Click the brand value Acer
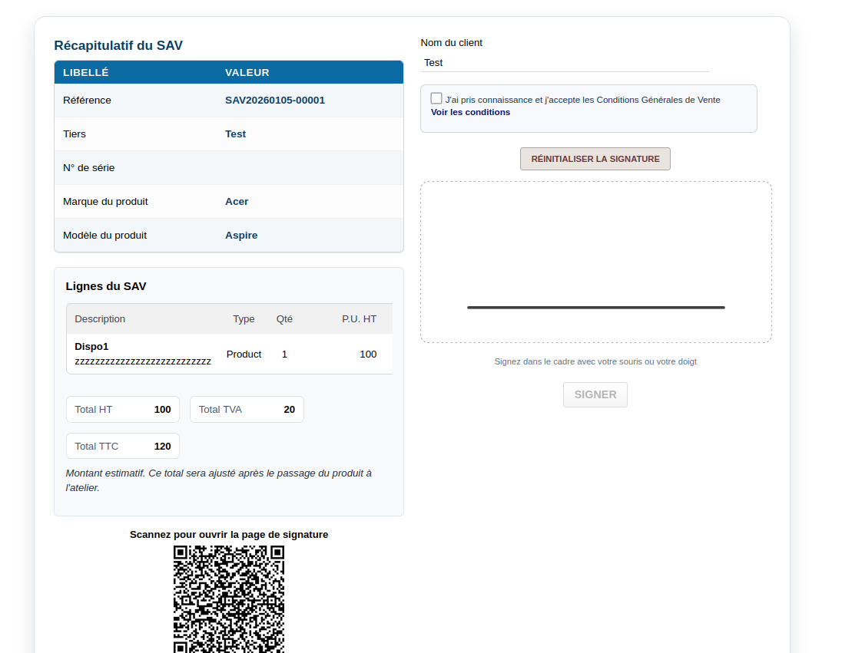This screenshot has height=653, width=842. (x=237, y=202)
